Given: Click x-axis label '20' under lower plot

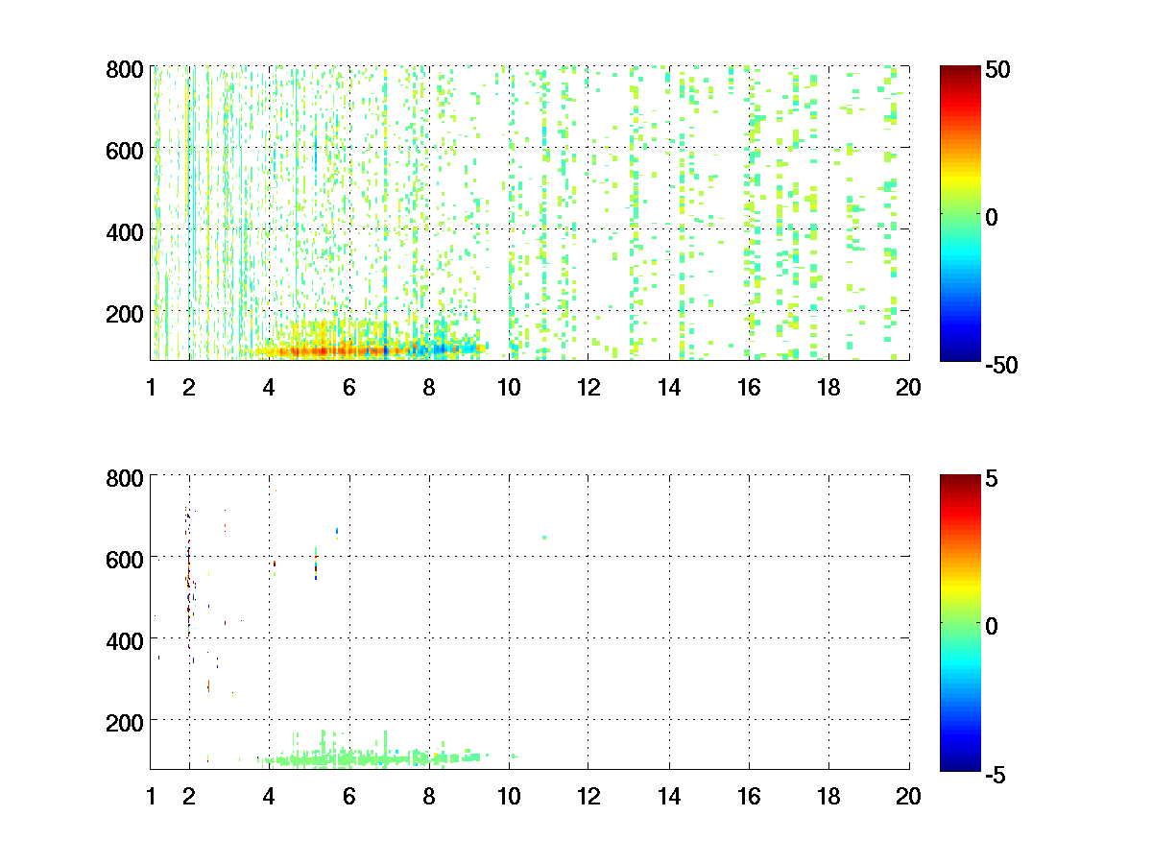Looking at the screenshot, I should tap(909, 796).
